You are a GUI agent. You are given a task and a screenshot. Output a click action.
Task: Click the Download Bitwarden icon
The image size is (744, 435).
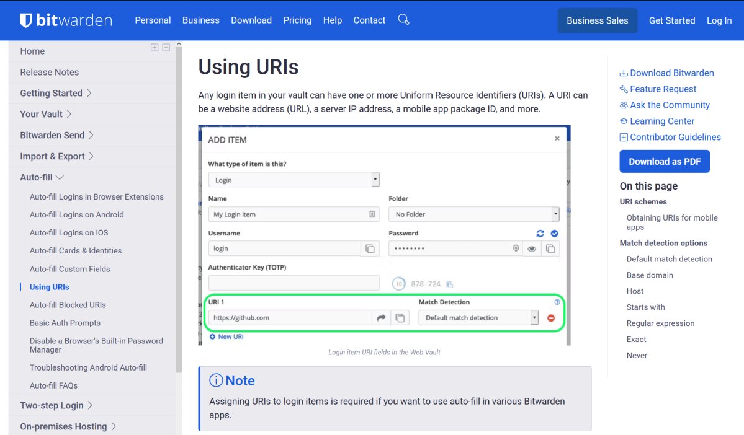(624, 73)
